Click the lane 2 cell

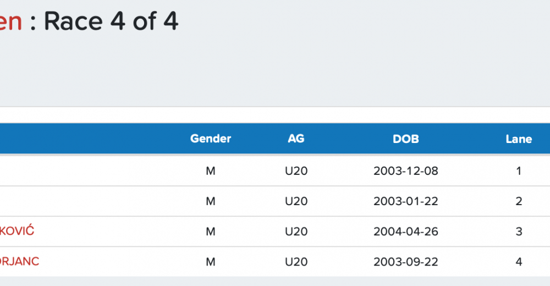[x=519, y=201]
